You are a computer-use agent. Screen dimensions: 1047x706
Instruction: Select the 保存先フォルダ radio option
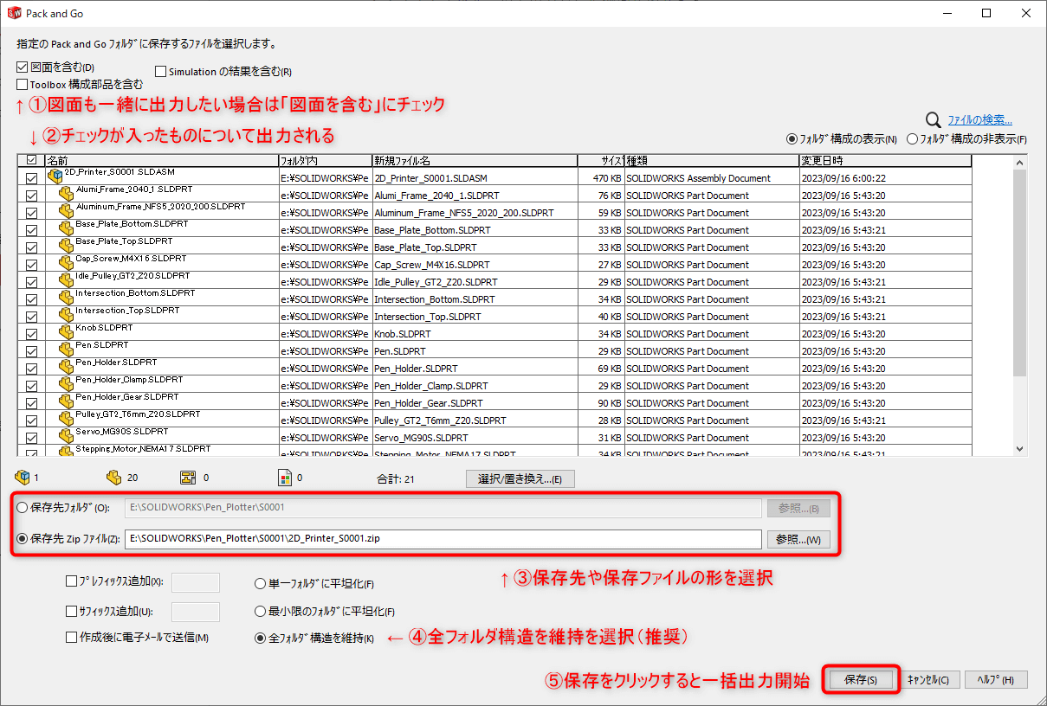pos(22,507)
